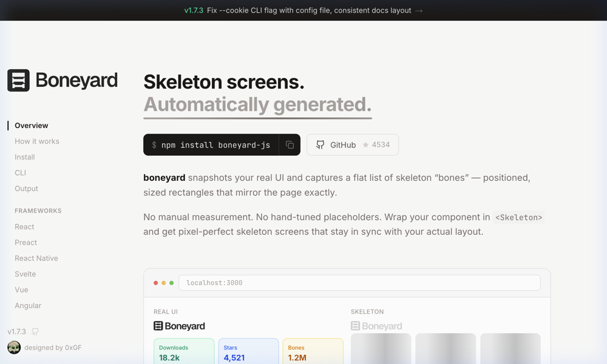Click the red dot in demo window
This screenshot has width=607, height=364.
click(x=156, y=283)
